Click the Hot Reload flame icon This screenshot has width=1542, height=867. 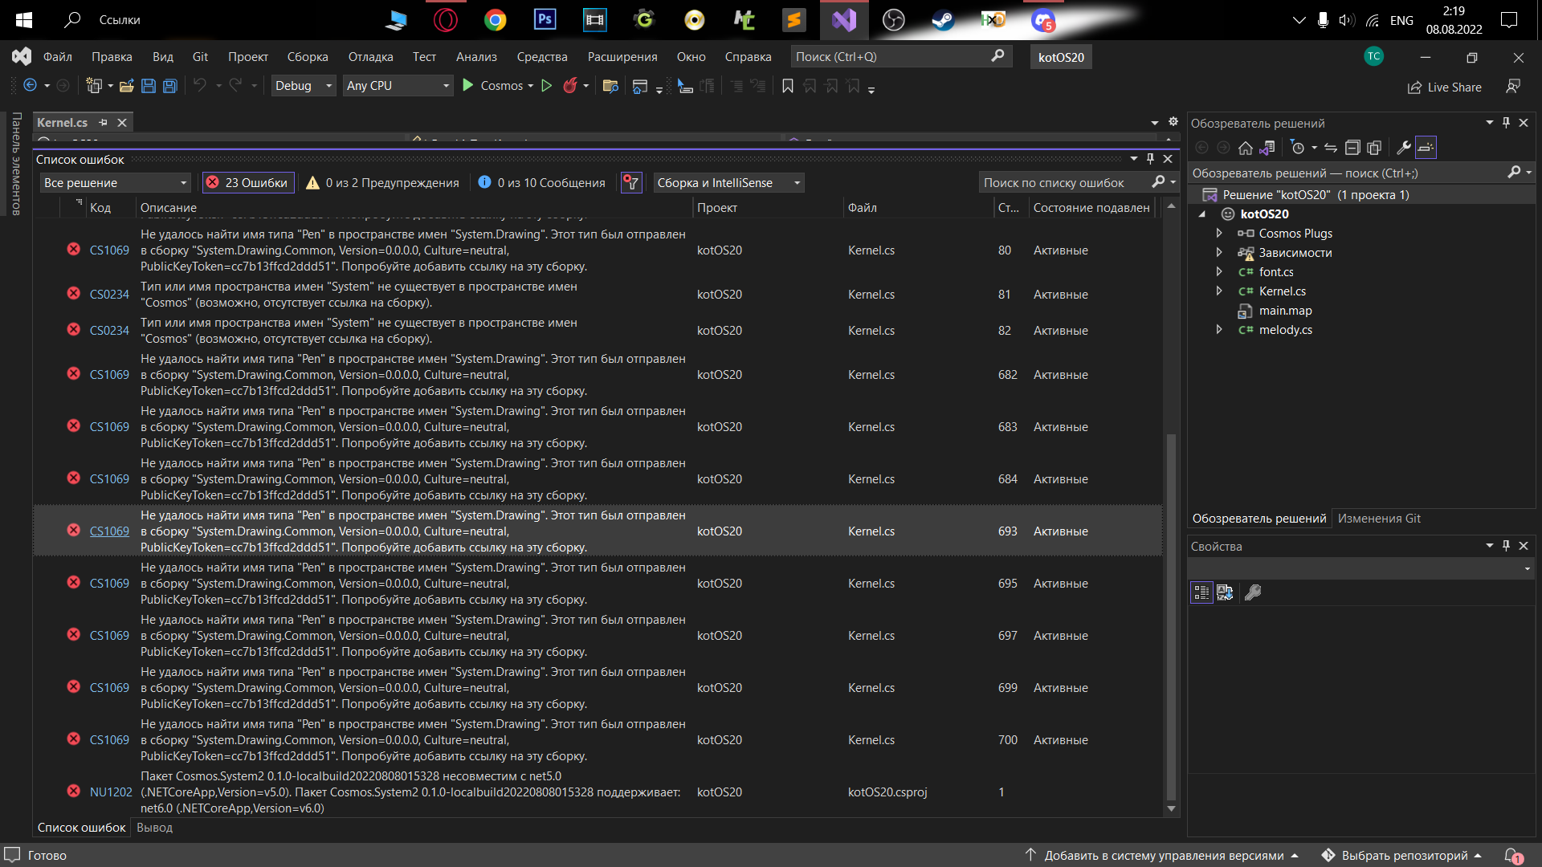[x=571, y=85]
